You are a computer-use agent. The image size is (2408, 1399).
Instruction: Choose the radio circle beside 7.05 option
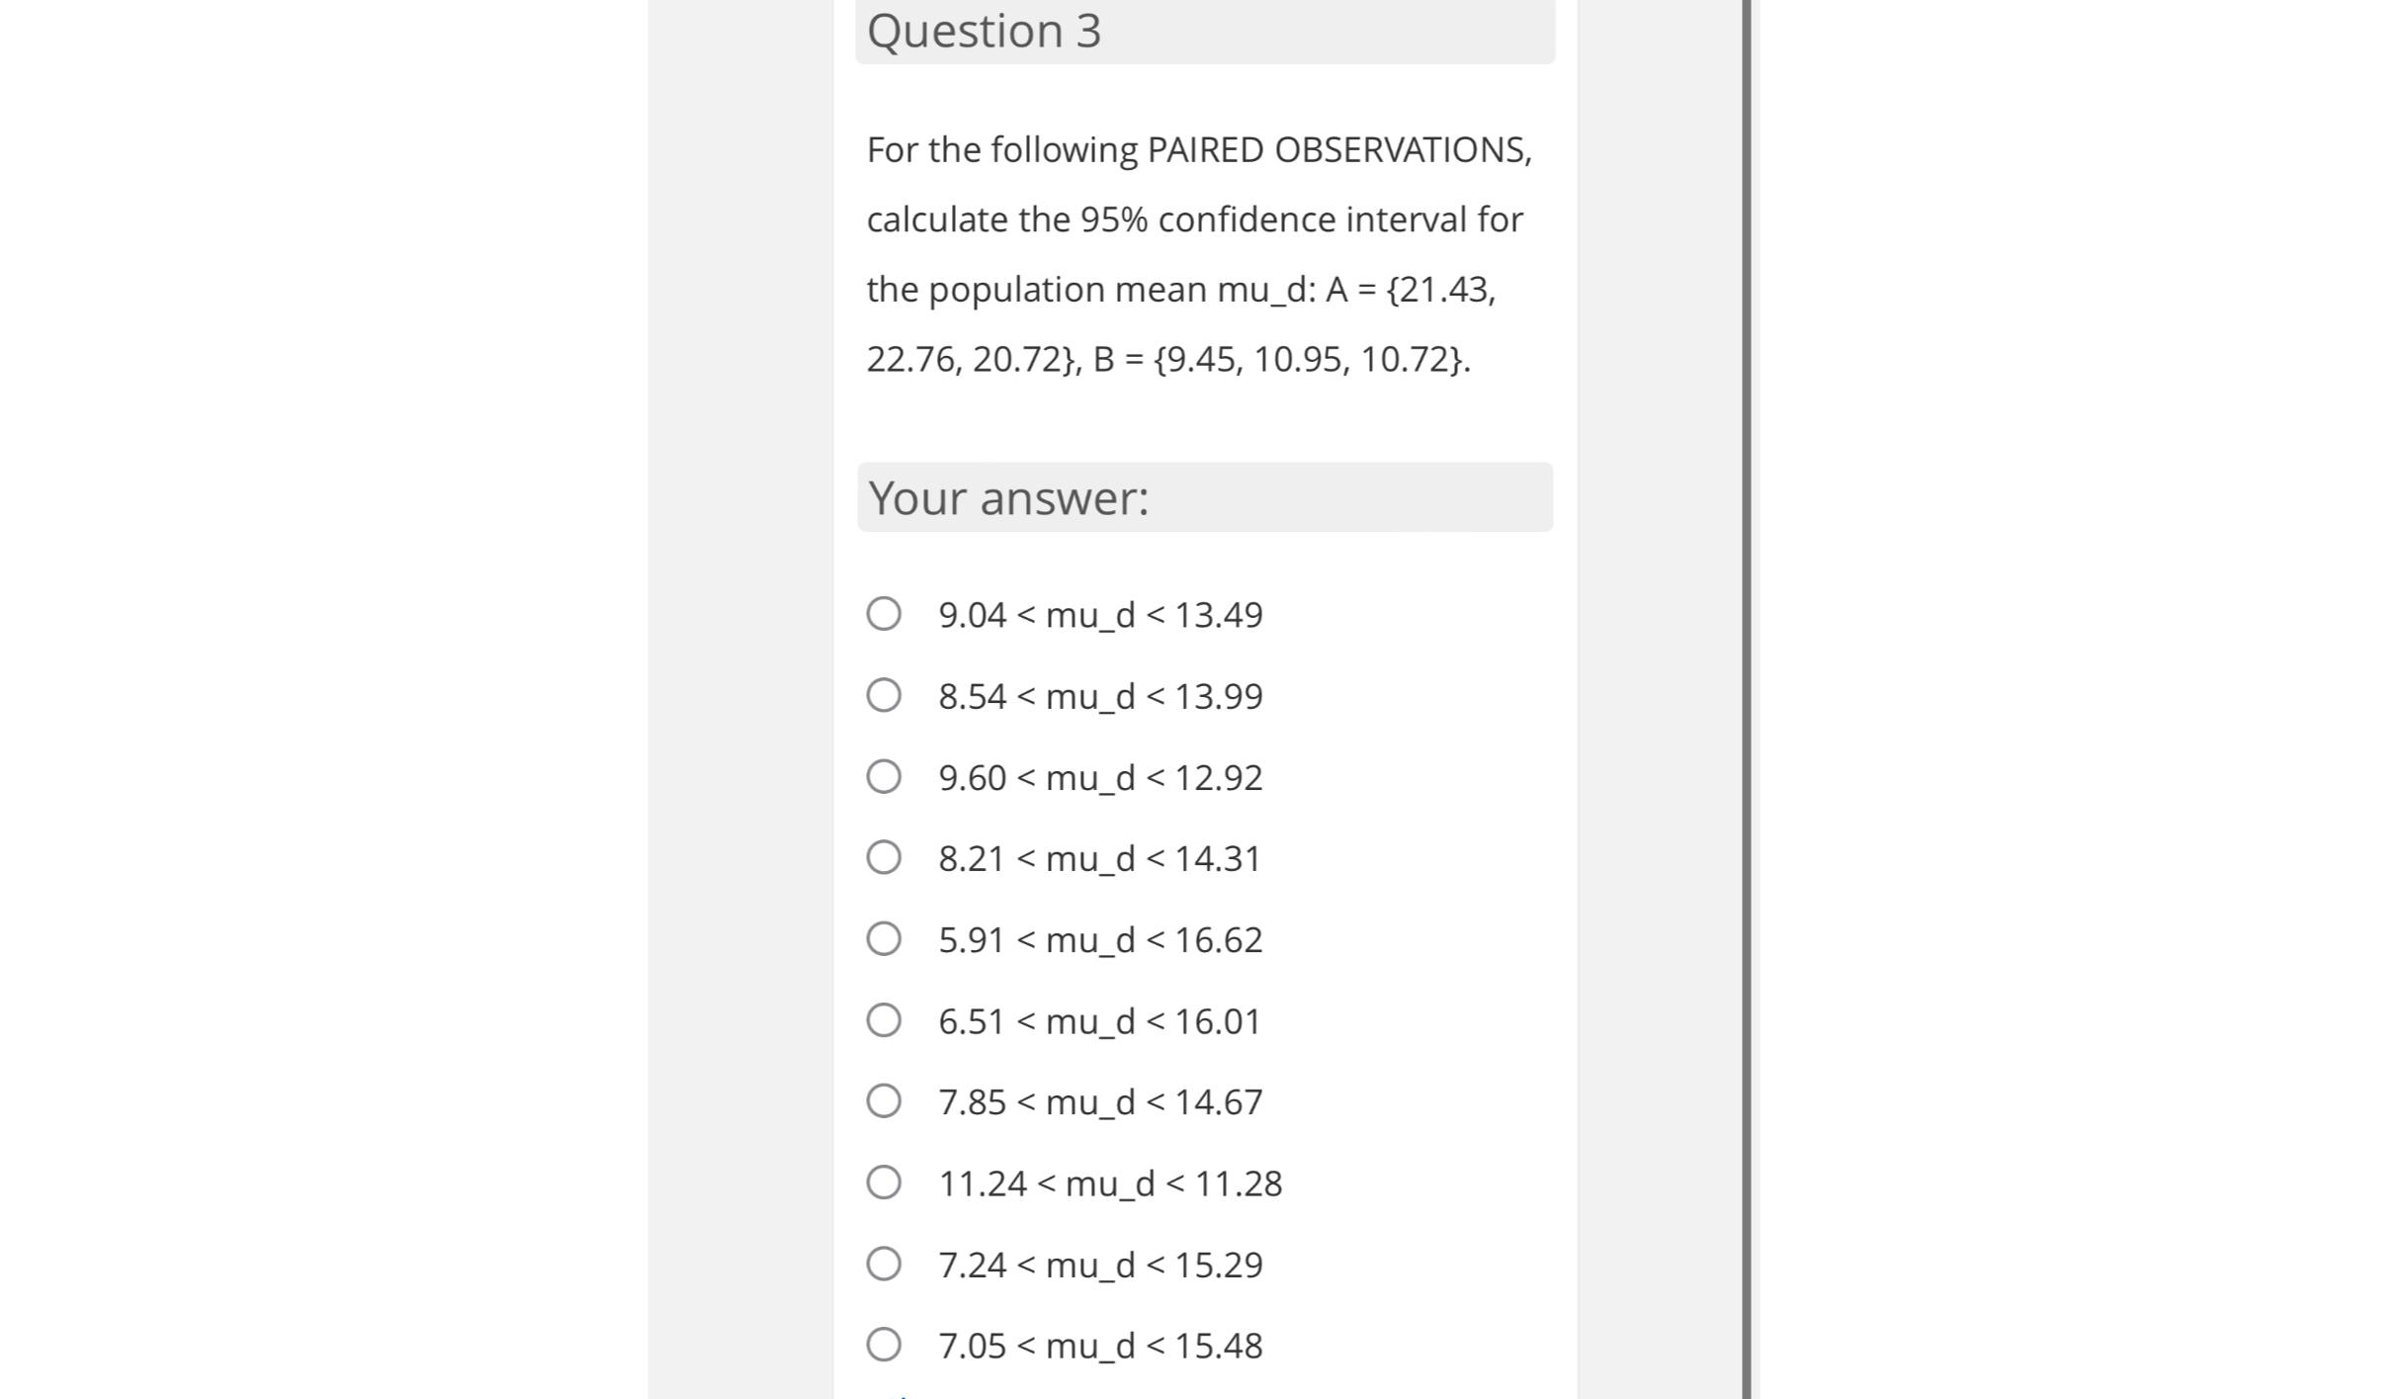pos(885,1345)
